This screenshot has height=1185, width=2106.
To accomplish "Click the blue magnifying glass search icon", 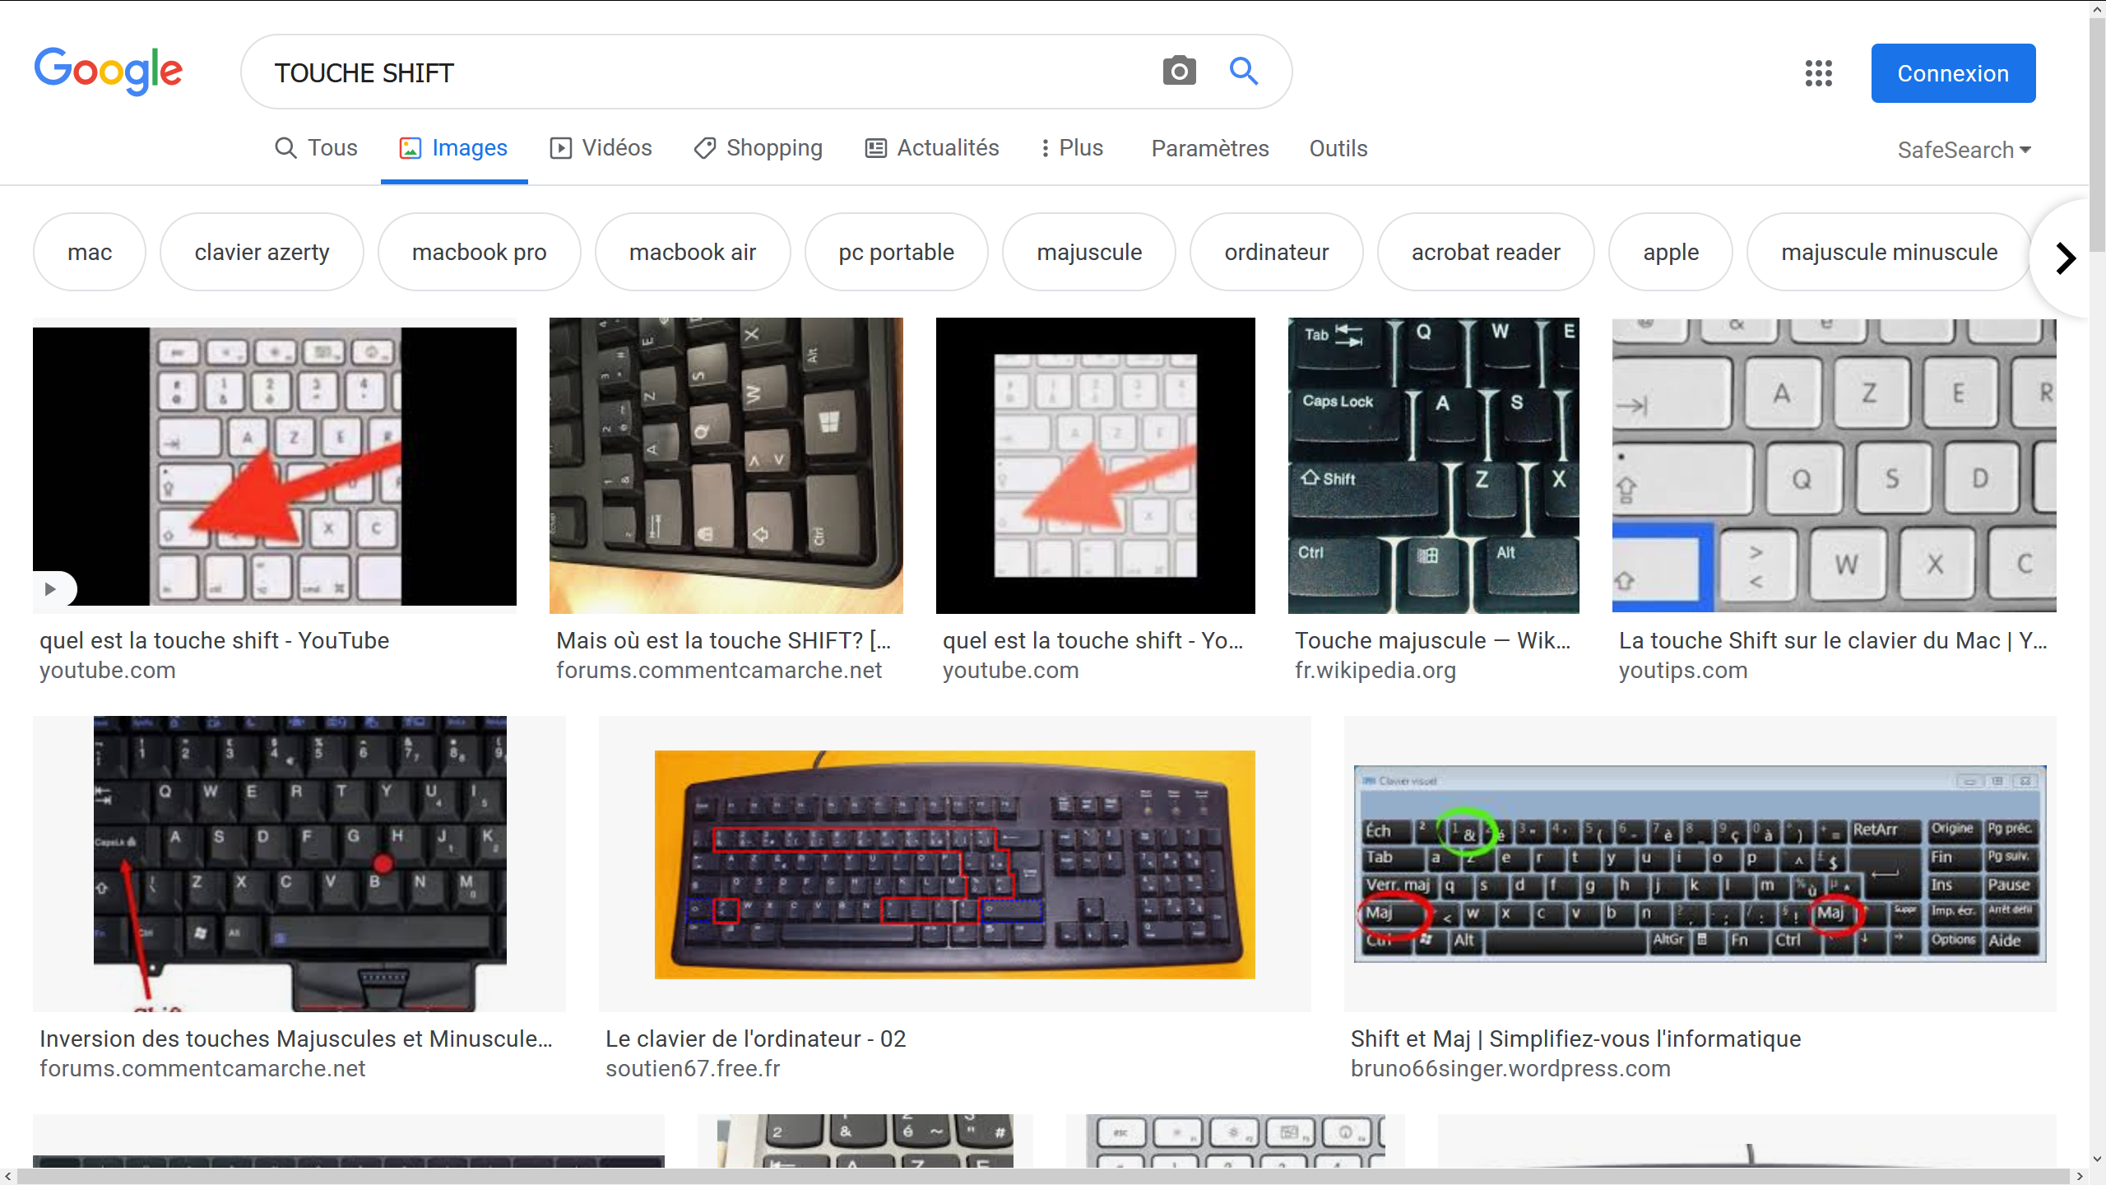I will pyautogui.click(x=1244, y=72).
